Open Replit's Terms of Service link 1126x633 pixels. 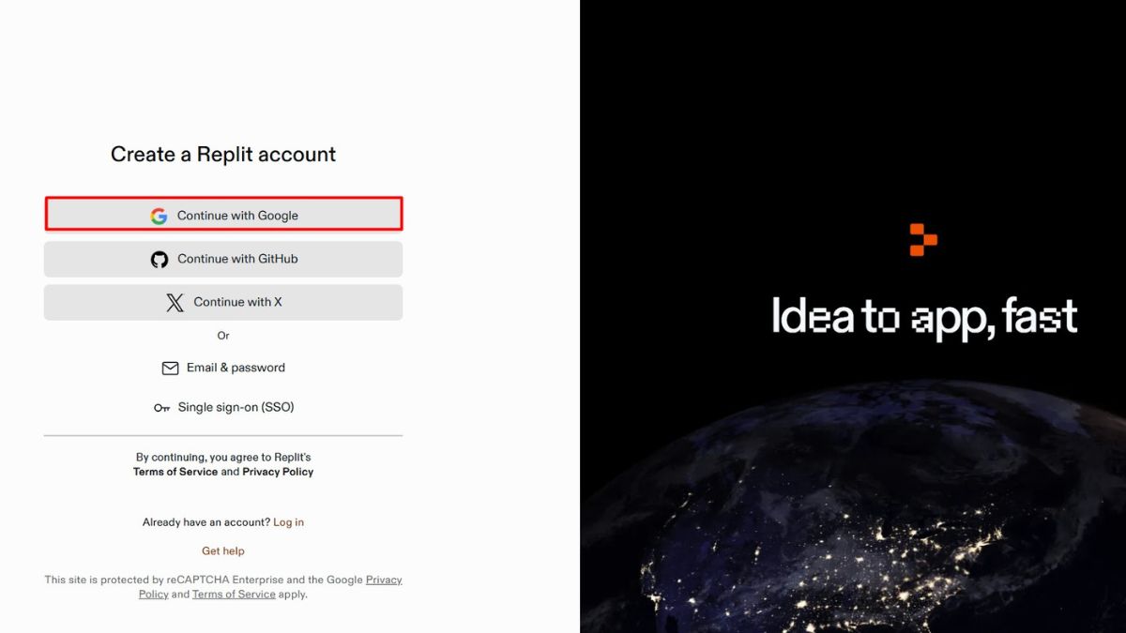[175, 472]
